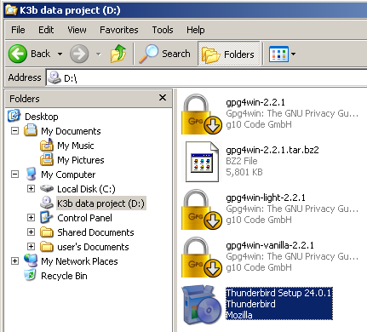The image size is (367, 332).
Task: Expand the Control Panel node
Action: [31, 218]
